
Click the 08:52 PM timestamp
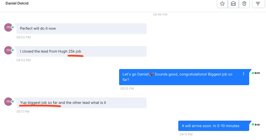(23, 37)
